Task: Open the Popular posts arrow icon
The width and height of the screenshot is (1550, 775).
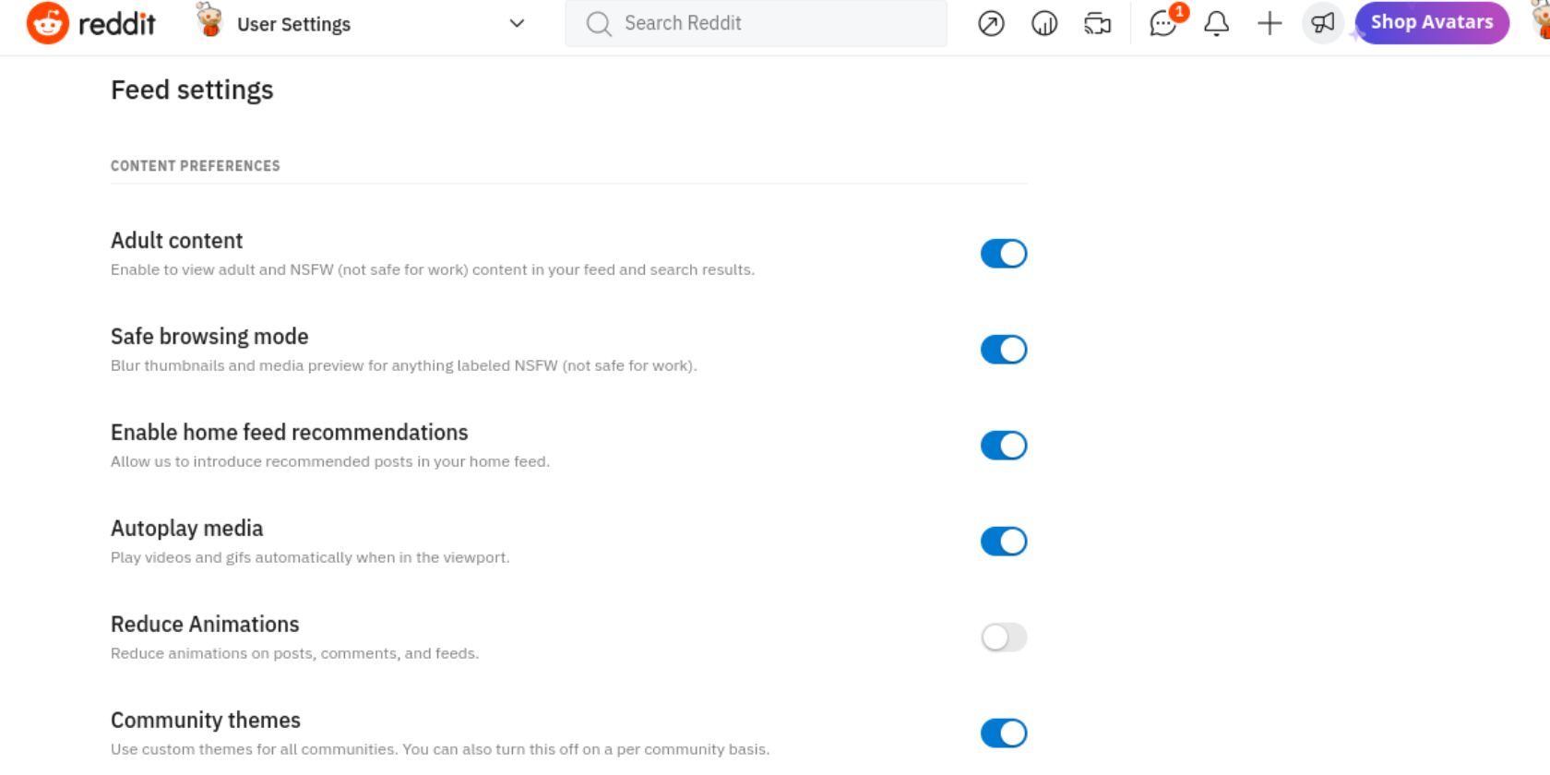Action: tap(991, 23)
